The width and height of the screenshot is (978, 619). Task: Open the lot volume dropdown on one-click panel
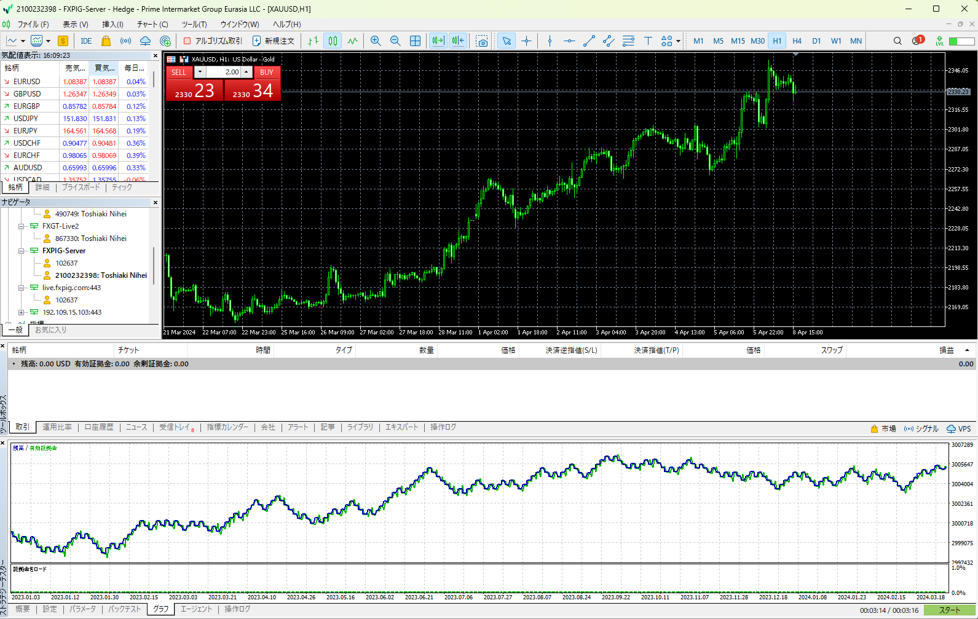point(200,72)
